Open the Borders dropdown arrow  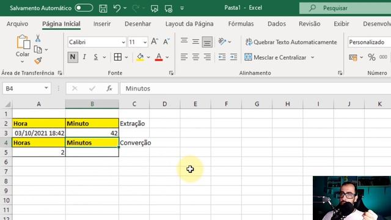tap(126, 57)
